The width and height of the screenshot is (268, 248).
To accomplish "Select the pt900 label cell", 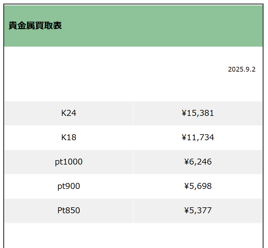I will [x=69, y=186].
